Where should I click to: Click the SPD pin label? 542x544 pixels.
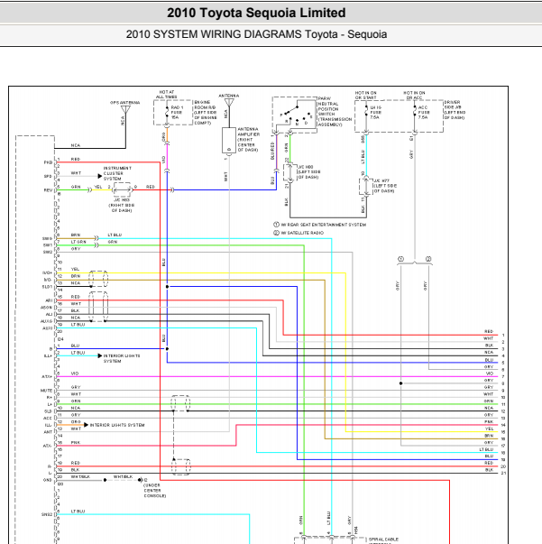click(x=48, y=176)
